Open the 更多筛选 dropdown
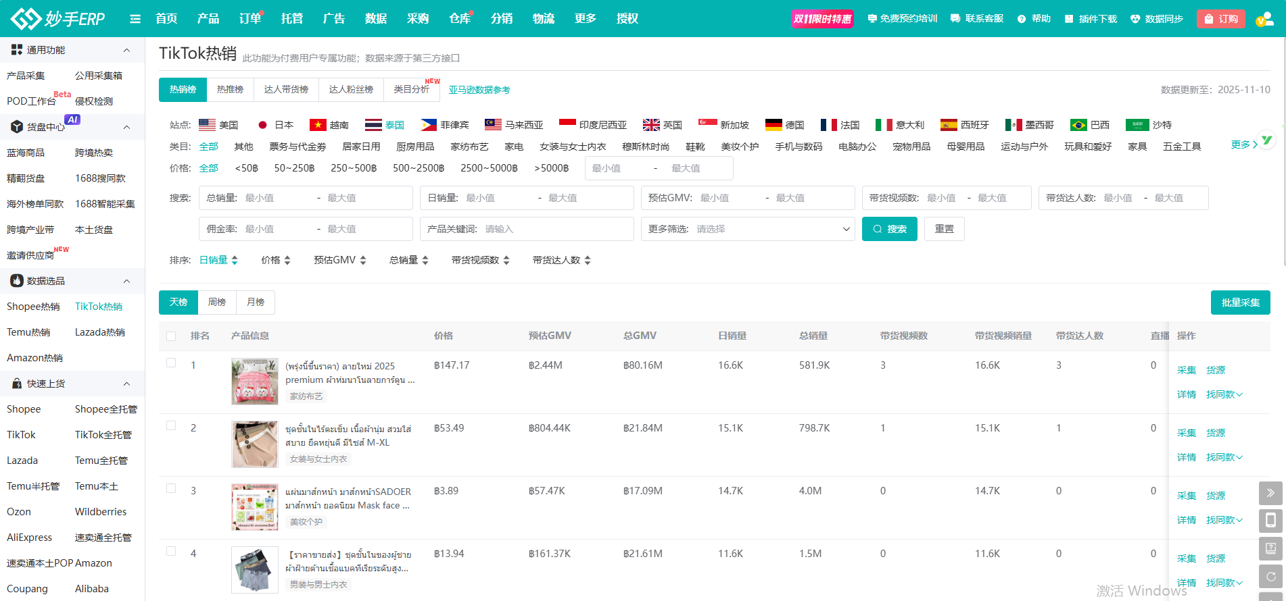The height and width of the screenshot is (601, 1286). coord(747,229)
